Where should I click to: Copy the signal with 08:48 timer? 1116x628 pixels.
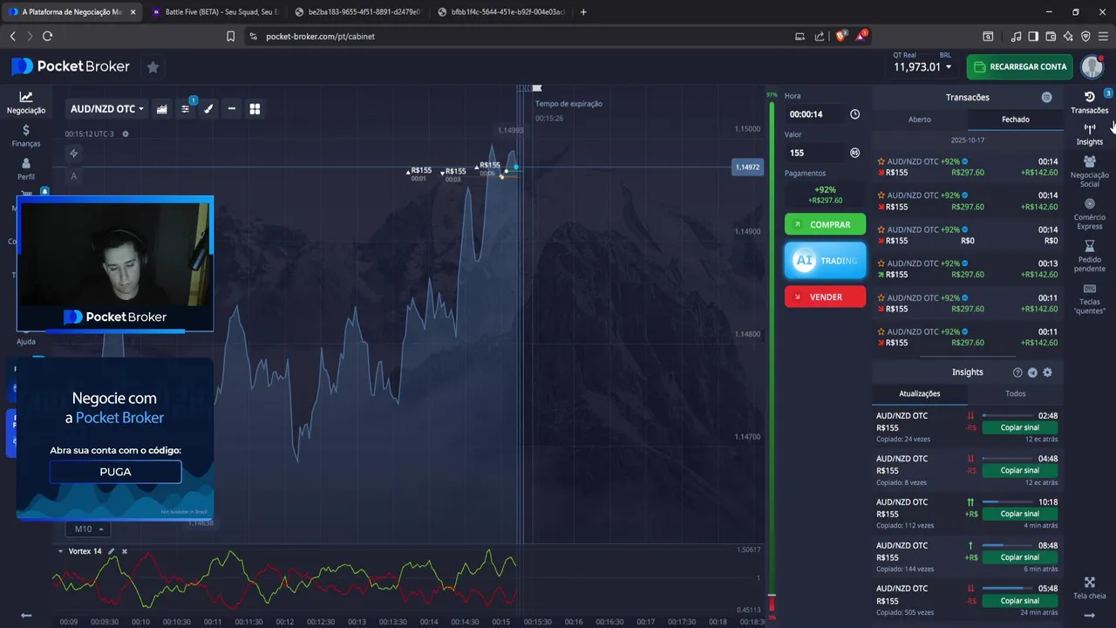[1019, 557]
